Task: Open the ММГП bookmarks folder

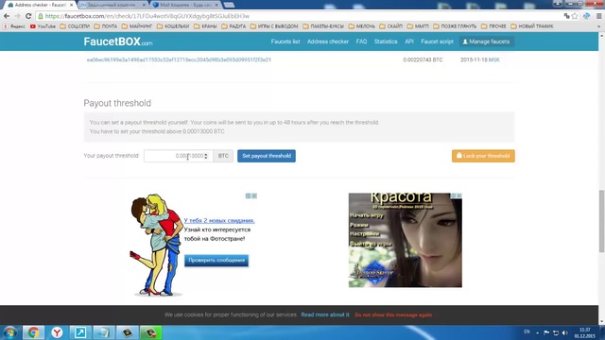Action: 418,26
